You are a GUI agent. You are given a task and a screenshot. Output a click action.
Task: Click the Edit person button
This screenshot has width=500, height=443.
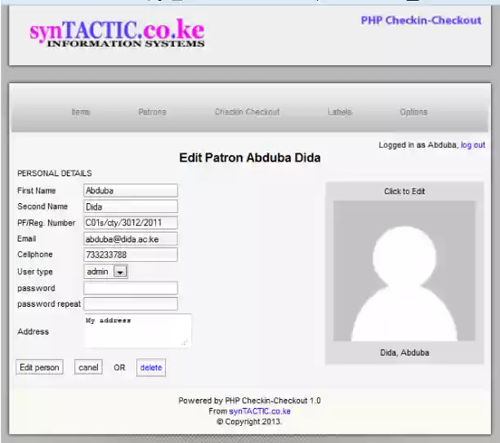pyautogui.click(x=39, y=367)
